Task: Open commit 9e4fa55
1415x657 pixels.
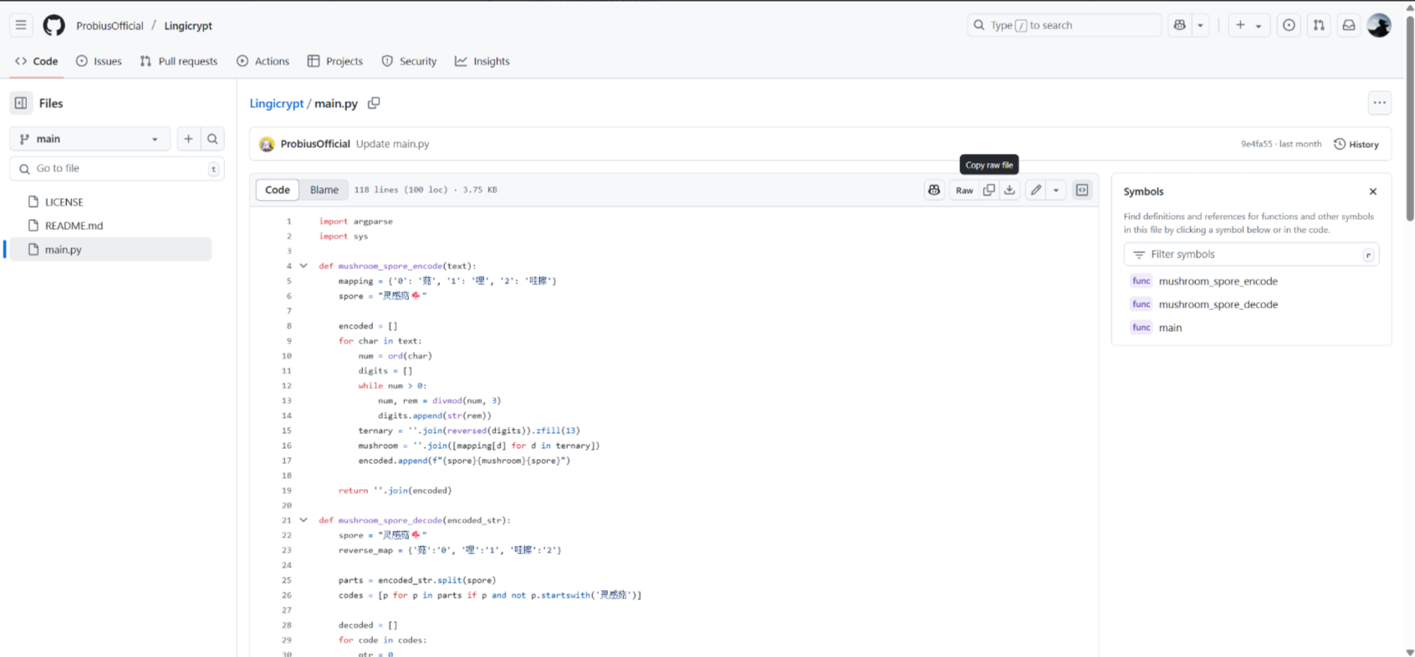Action: click(x=1256, y=144)
